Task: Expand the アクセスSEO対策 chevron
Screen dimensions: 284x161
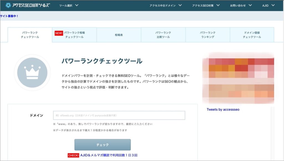Action: 218,5
